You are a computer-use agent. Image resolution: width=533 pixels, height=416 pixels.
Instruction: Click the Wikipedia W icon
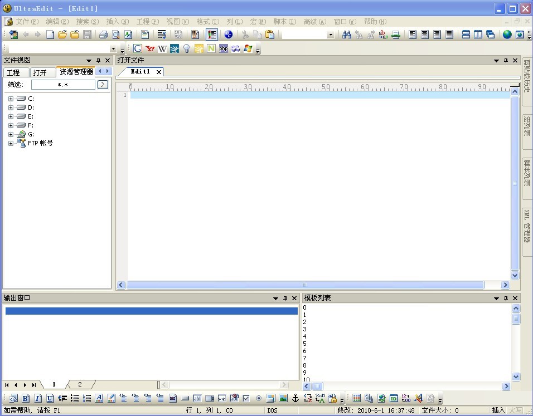162,48
